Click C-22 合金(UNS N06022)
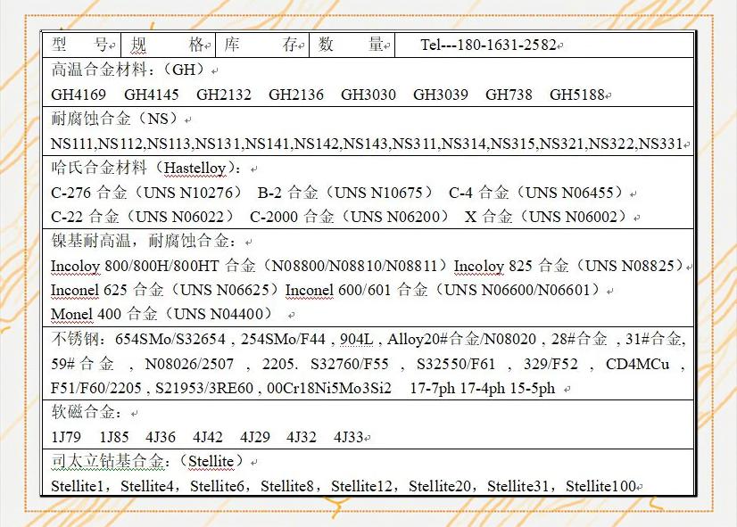The width and height of the screenshot is (737, 527). click(x=143, y=217)
